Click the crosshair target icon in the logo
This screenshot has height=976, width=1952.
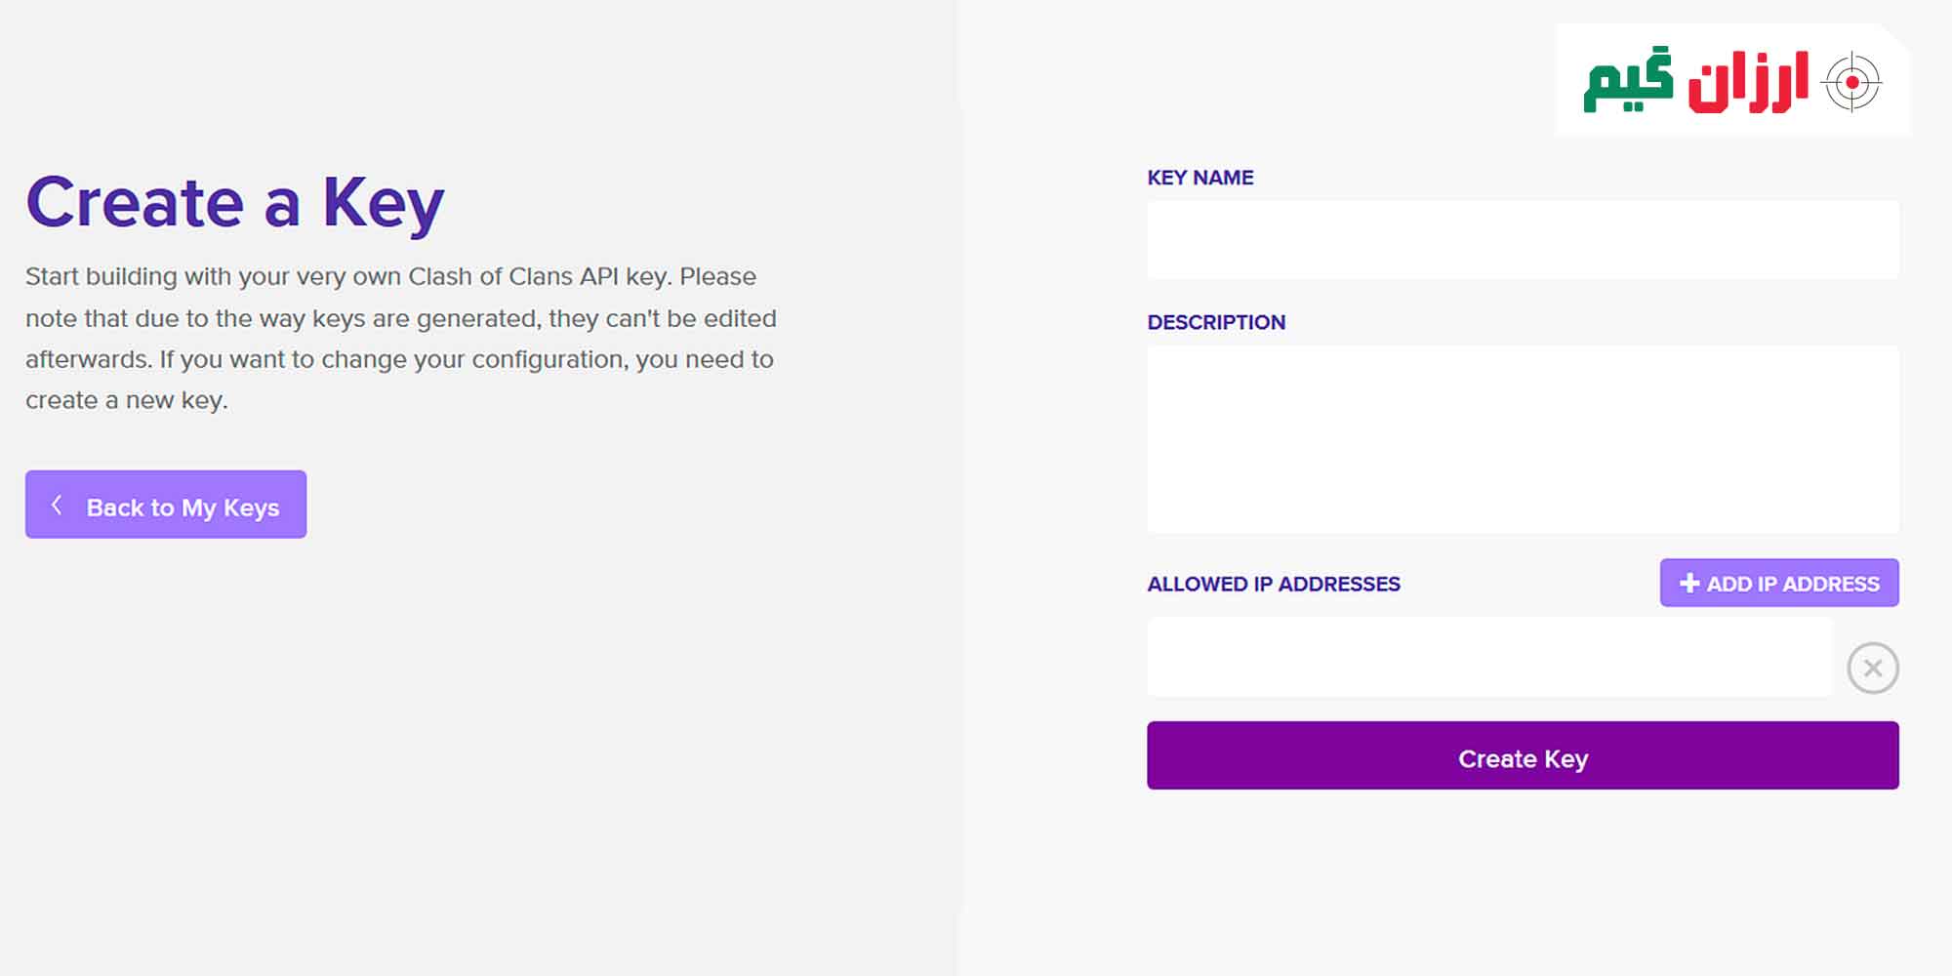(x=1851, y=83)
